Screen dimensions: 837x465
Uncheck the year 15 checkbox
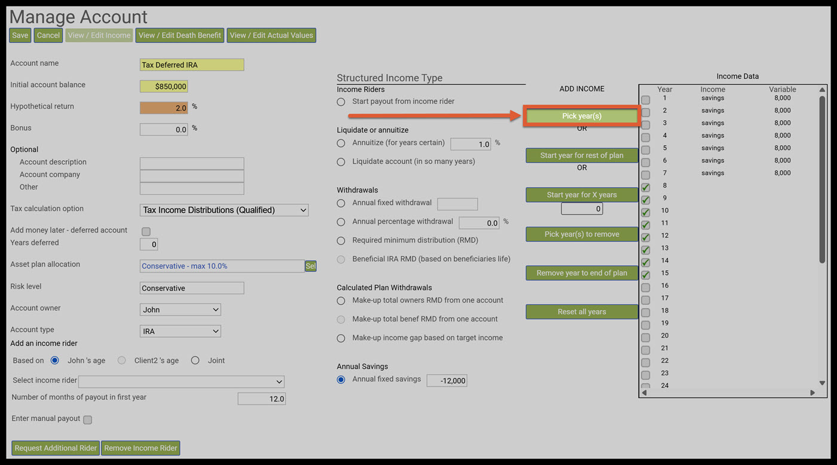pyautogui.click(x=646, y=275)
